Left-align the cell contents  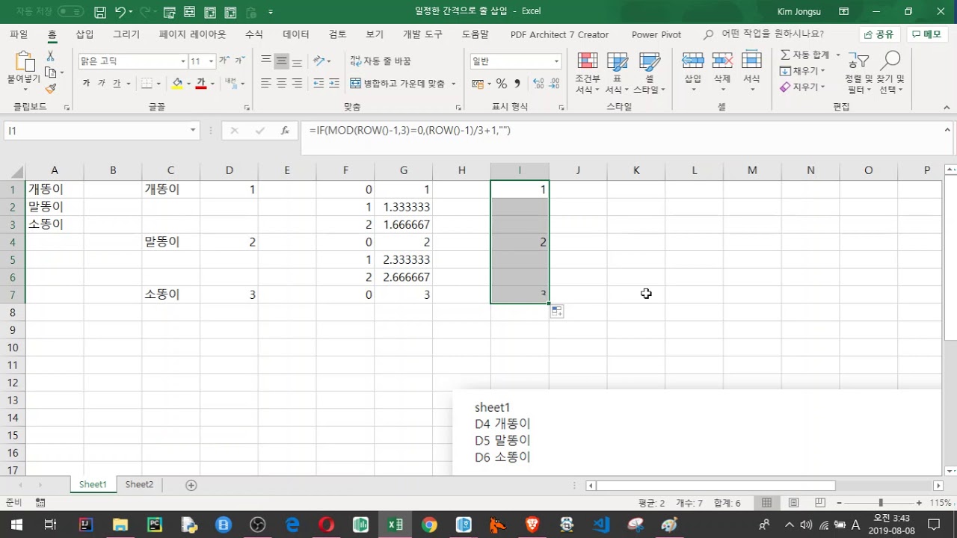pos(265,84)
